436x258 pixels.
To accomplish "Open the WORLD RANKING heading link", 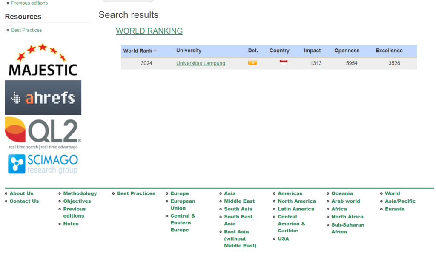I will [149, 31].
